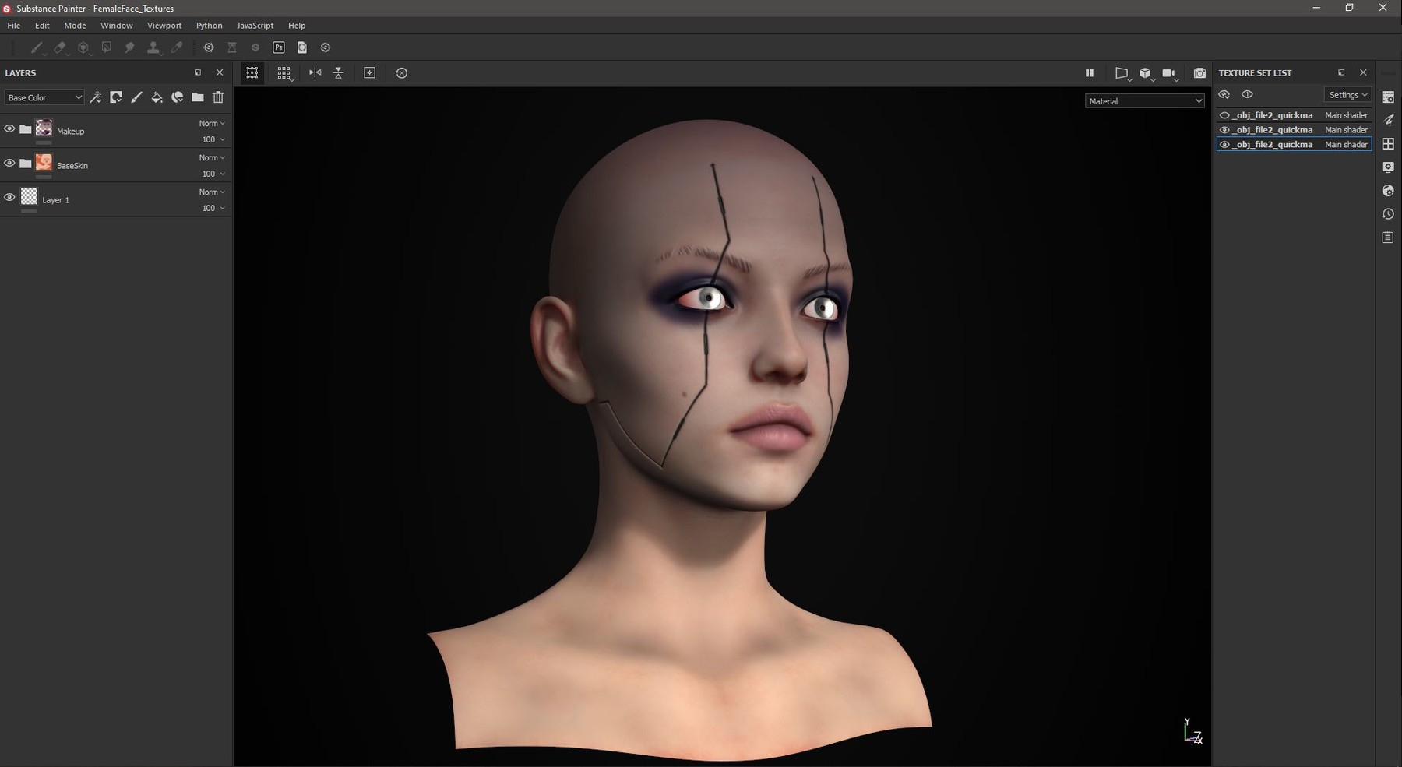Select the Eraser tool
1402x767 pixels.
tap(61, 47)
